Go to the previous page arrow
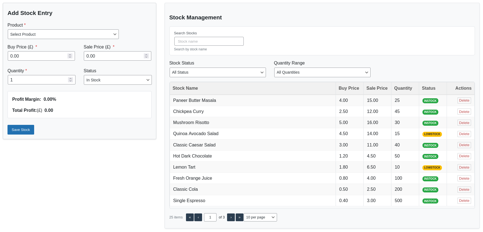 pos(198,217)
